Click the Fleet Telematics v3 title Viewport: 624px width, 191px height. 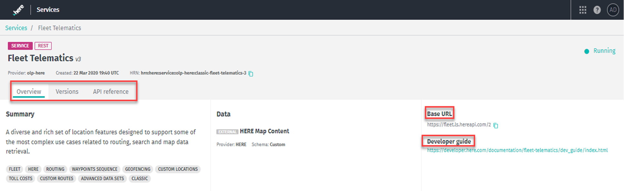[x=44, y=58]
